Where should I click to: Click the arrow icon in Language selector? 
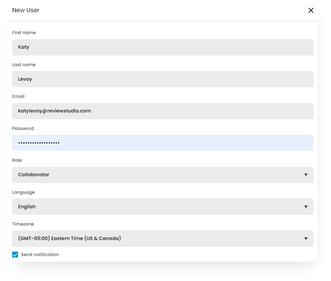[306, 207]
